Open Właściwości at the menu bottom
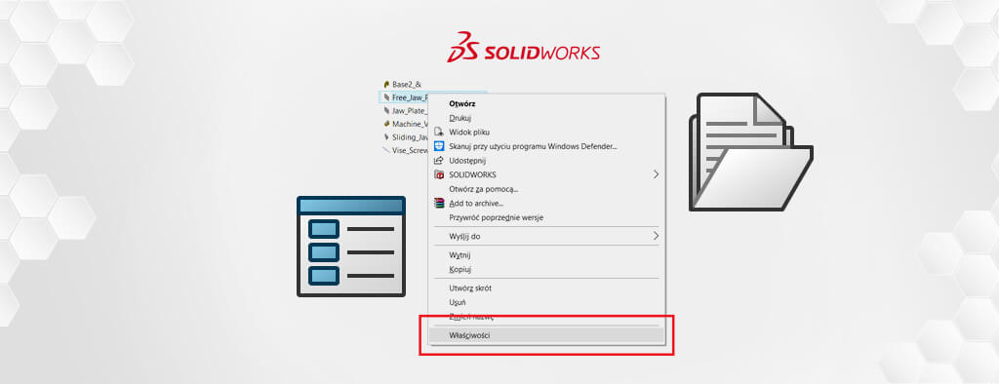This screenshot has height=384, width=999. [x=546, y=335]
